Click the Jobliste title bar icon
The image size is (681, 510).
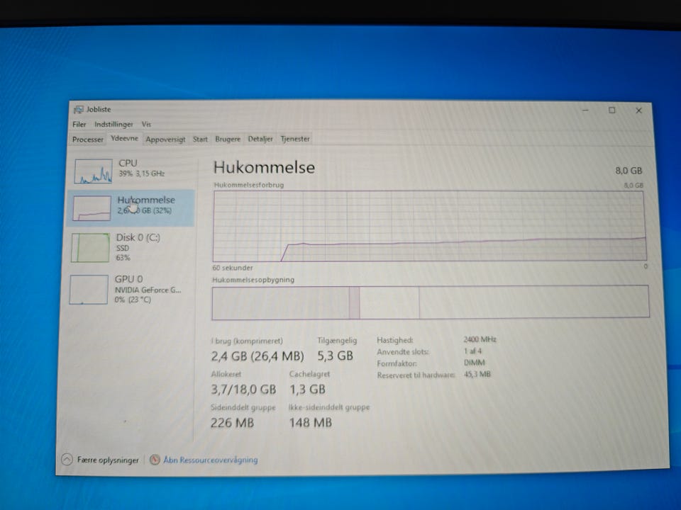pyautogui.click(x=79, y=109)
